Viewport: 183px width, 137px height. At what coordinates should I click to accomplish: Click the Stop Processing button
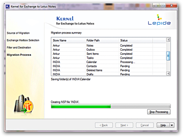[159, 112]
